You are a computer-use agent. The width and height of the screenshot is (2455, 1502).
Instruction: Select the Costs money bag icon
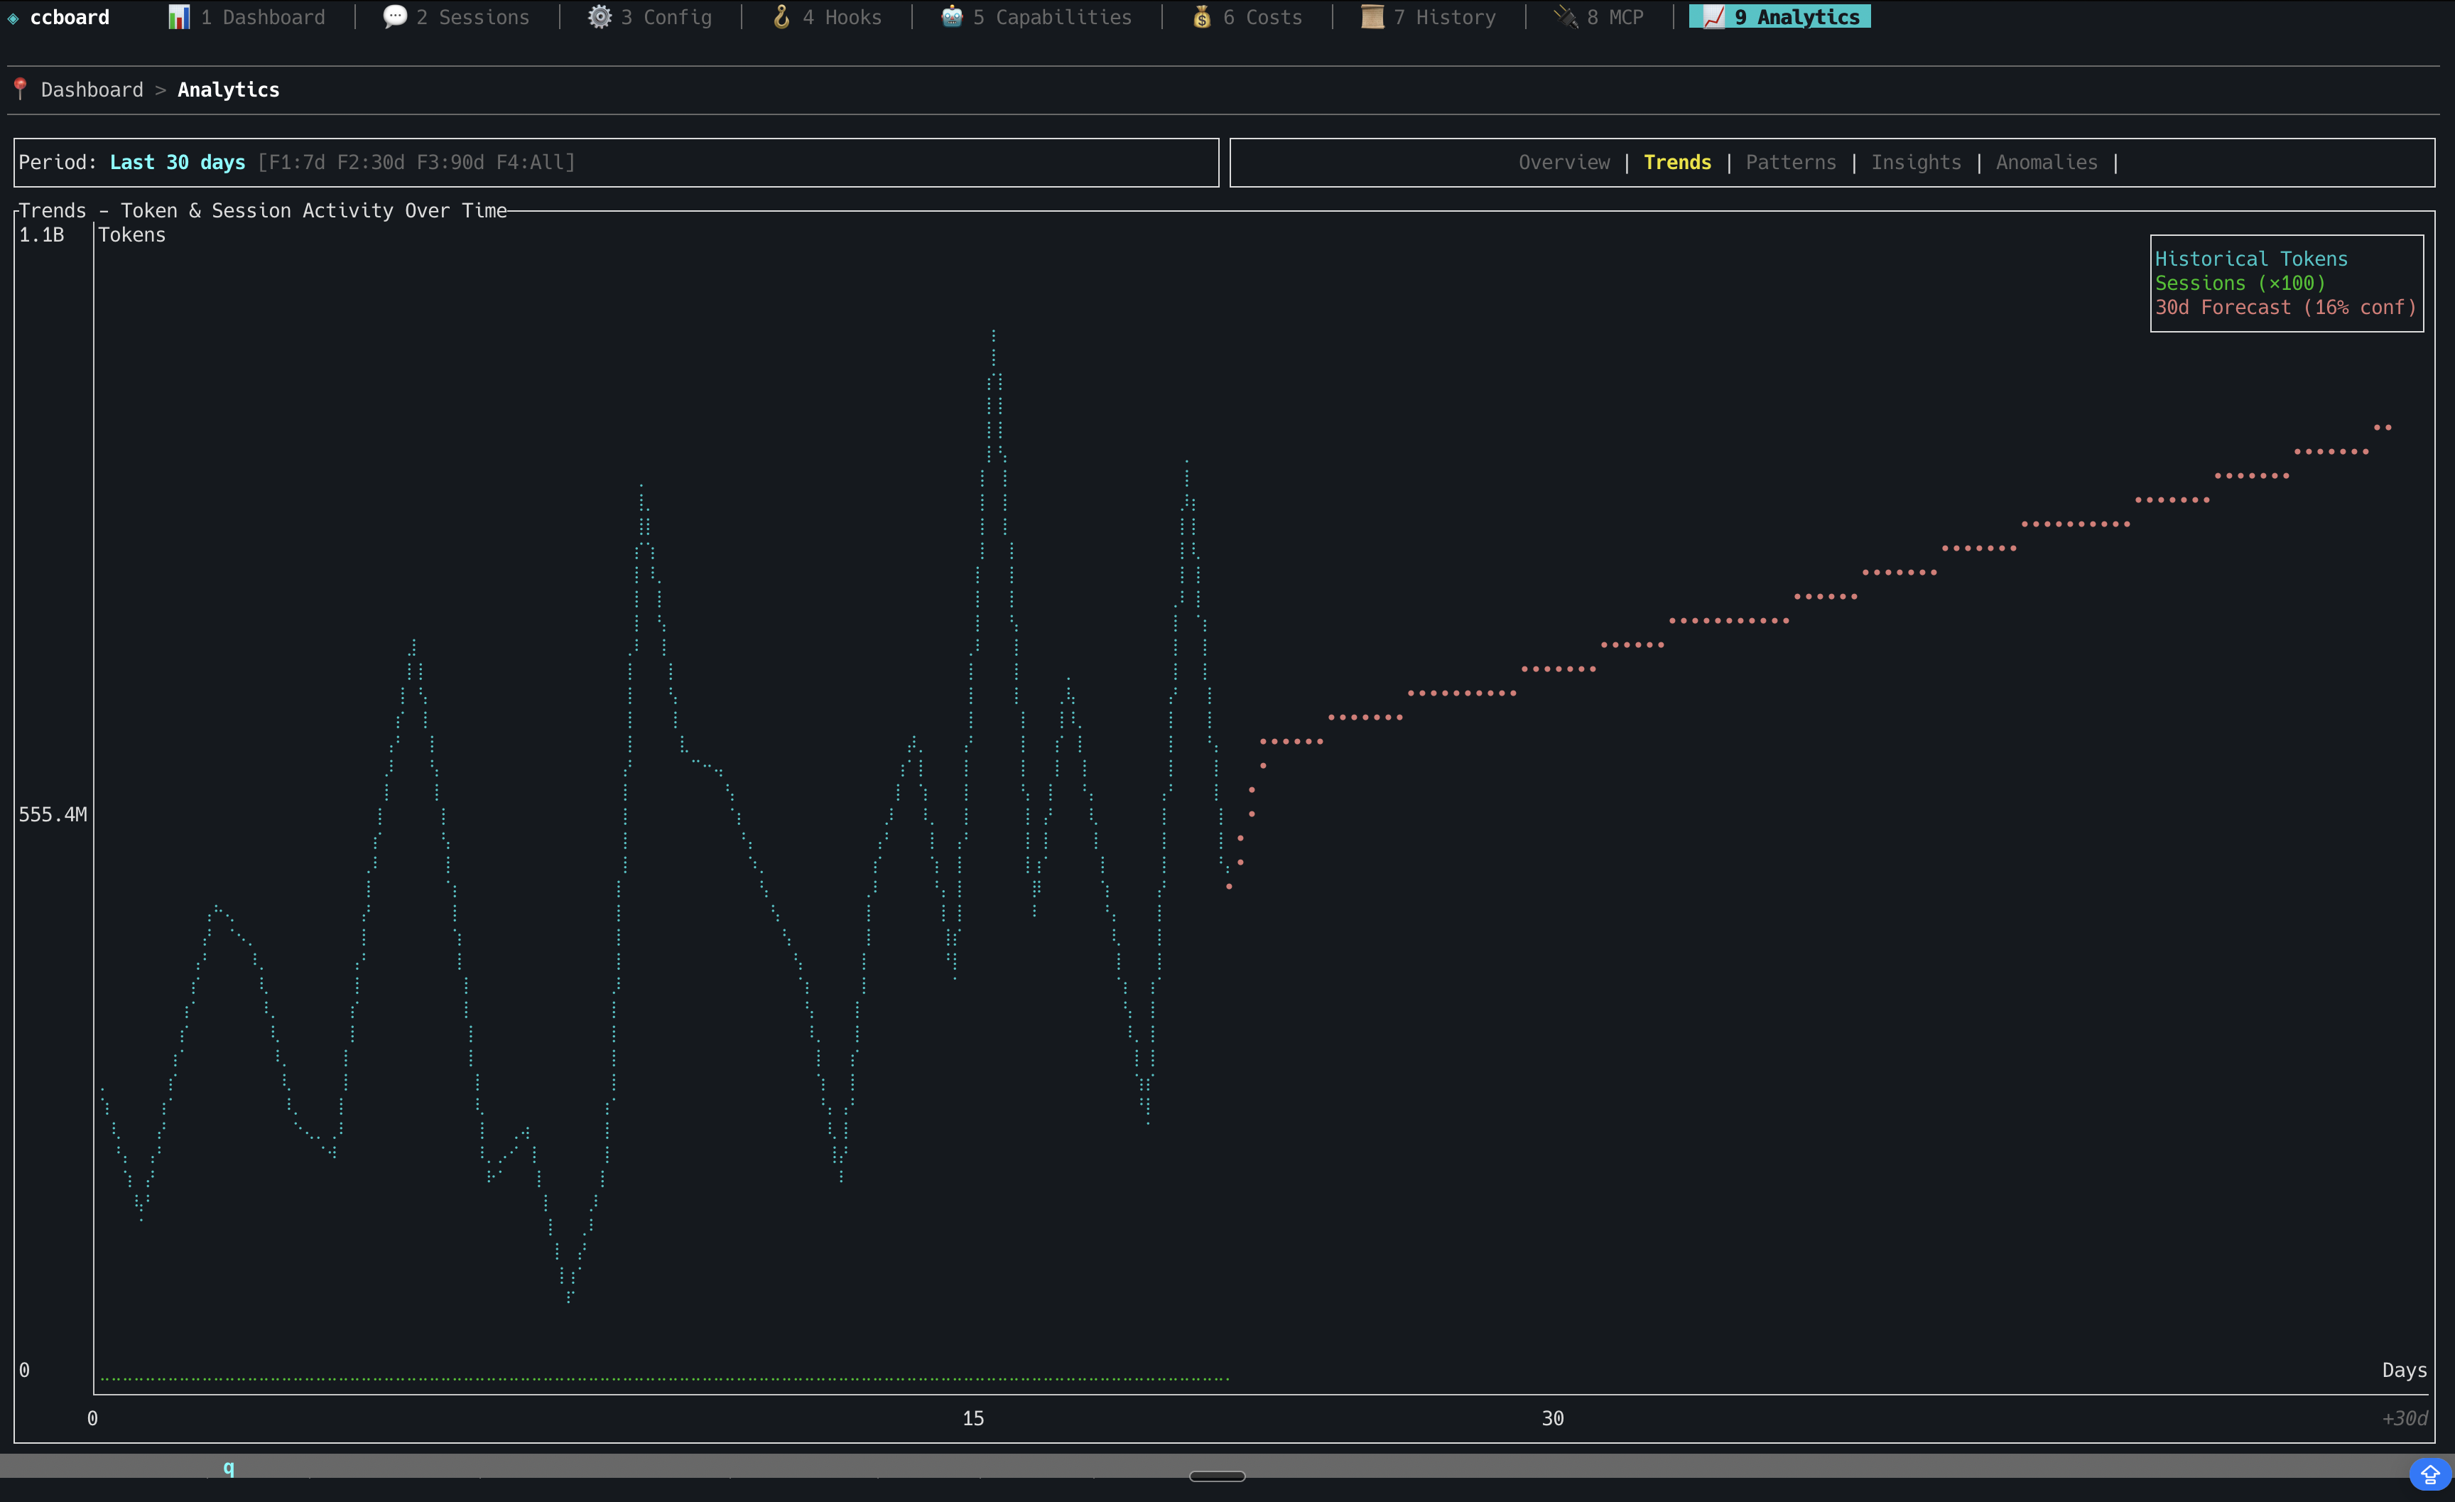(x=1203, y=16)
